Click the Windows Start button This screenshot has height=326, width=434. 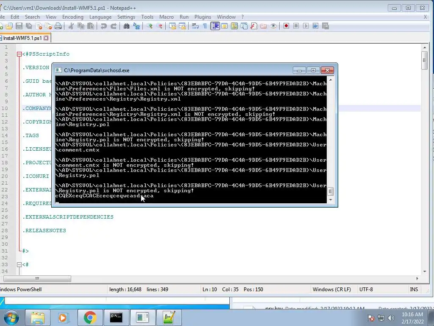click(x=11, y=318)
